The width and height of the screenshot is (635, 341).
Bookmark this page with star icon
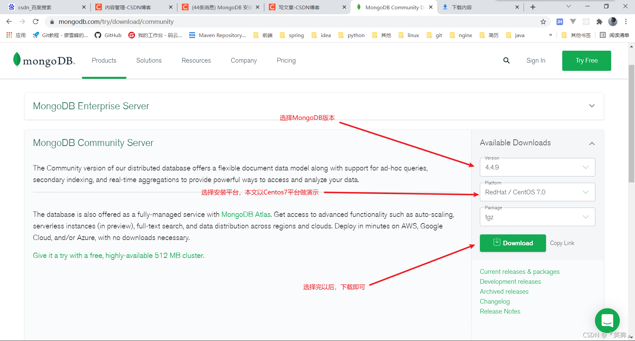(x=543, y=22)
